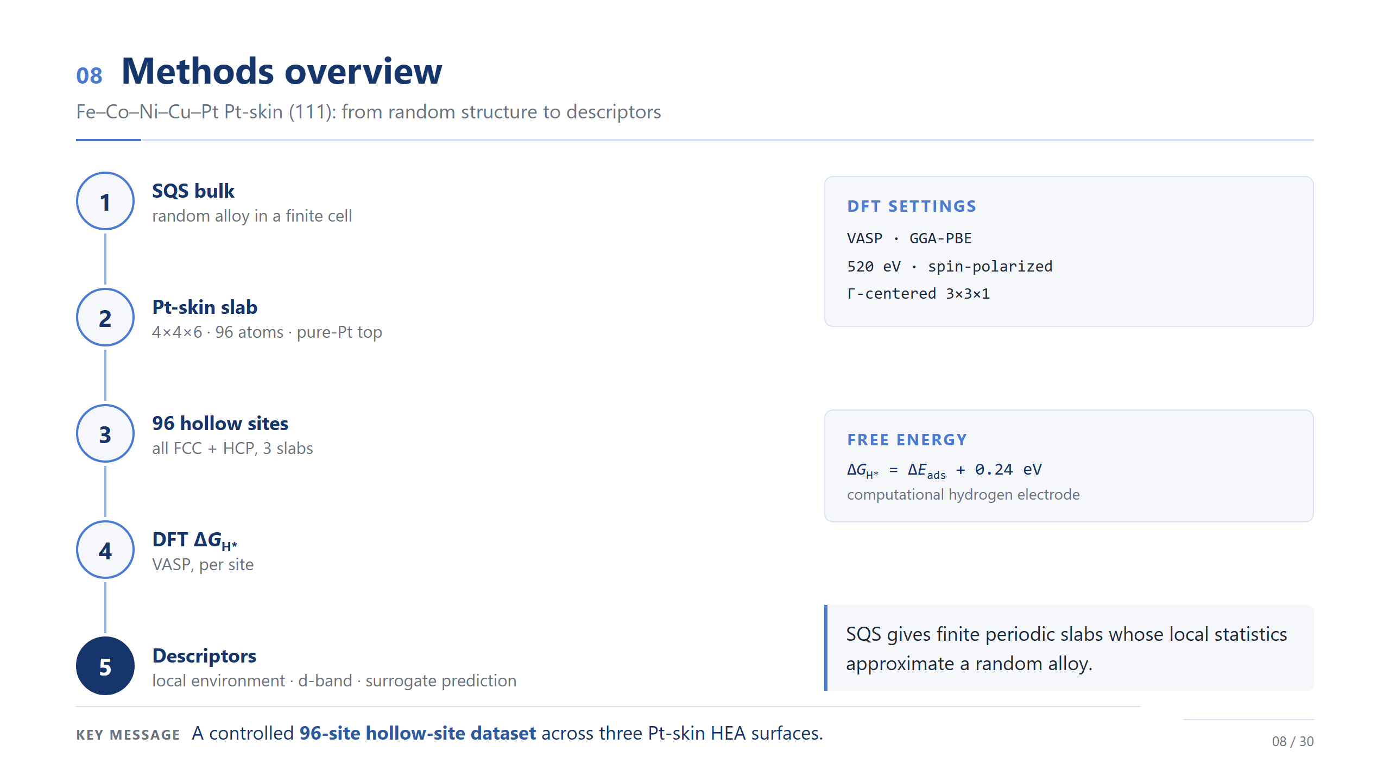Click the step 3 numbered circle
1390x782 pixels.
tap(105, 434)
